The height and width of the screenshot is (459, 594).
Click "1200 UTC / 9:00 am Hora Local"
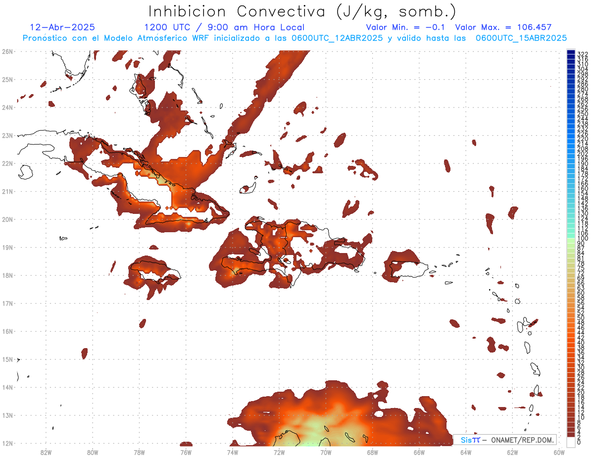[x=224, y=27]
